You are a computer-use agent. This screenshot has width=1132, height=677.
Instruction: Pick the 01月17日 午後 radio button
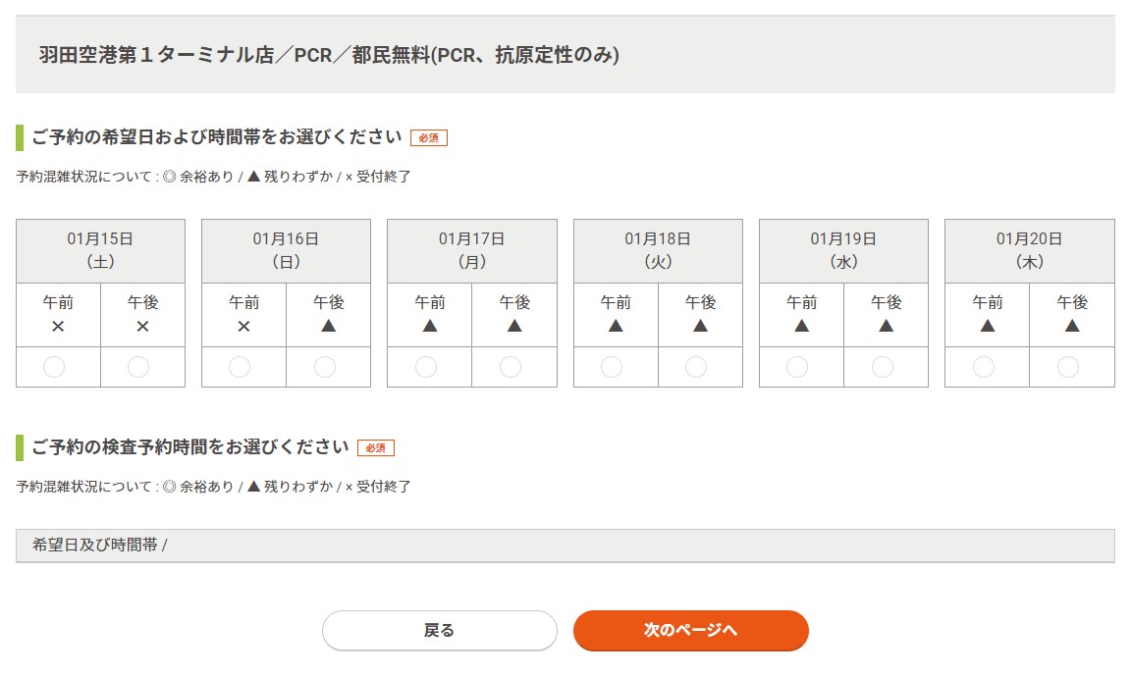pyautogui.click(x=511, y=367)
